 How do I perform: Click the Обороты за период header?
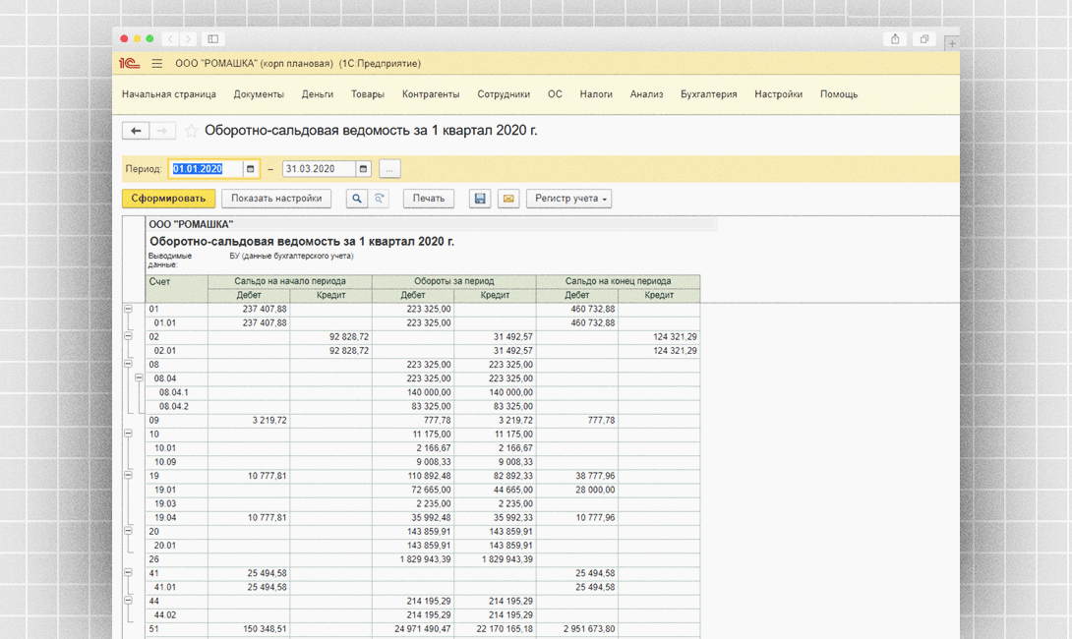(x=454, y=281)
